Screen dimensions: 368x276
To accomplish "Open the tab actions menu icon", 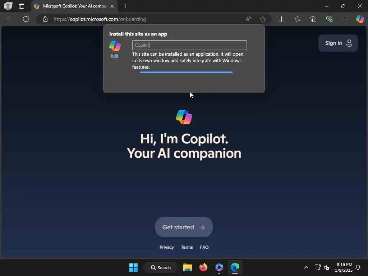I will click(x=22, y=6).
